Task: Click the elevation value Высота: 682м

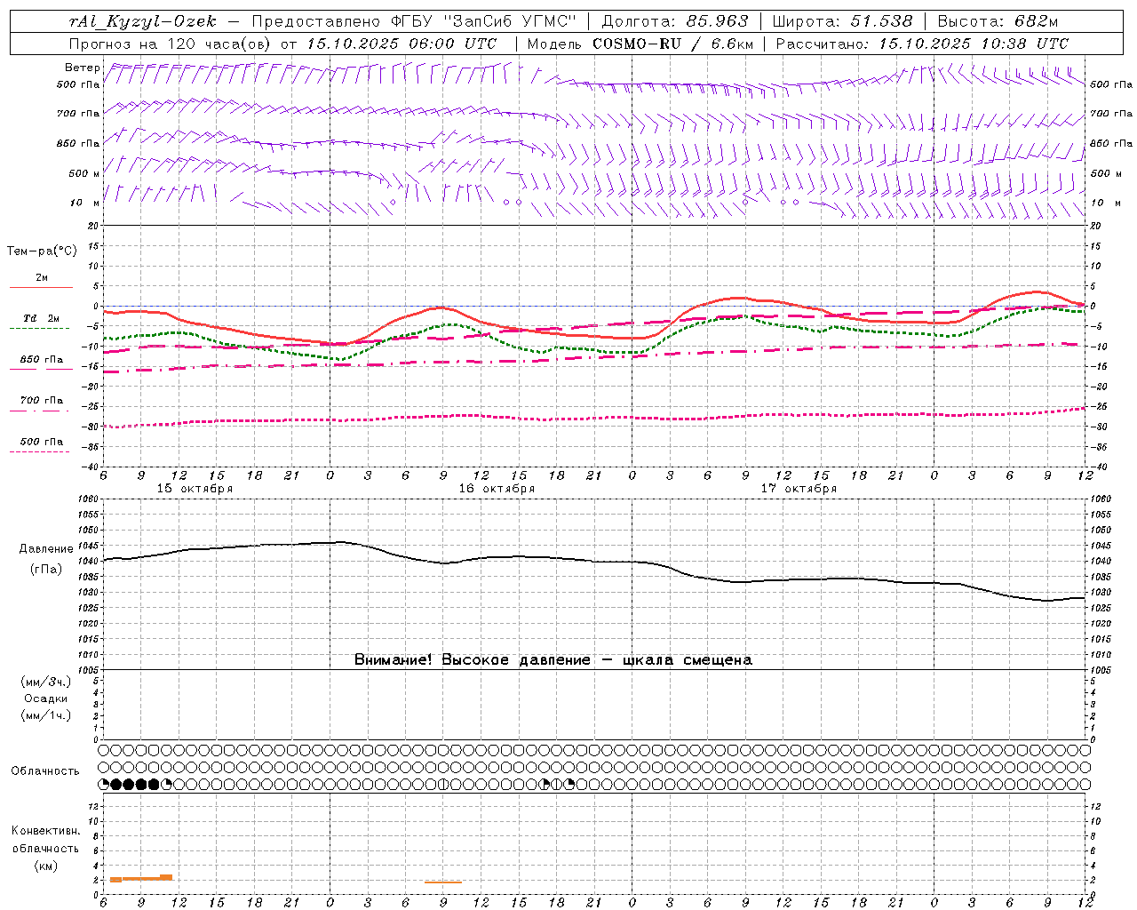Action: [x=998, y=21]
